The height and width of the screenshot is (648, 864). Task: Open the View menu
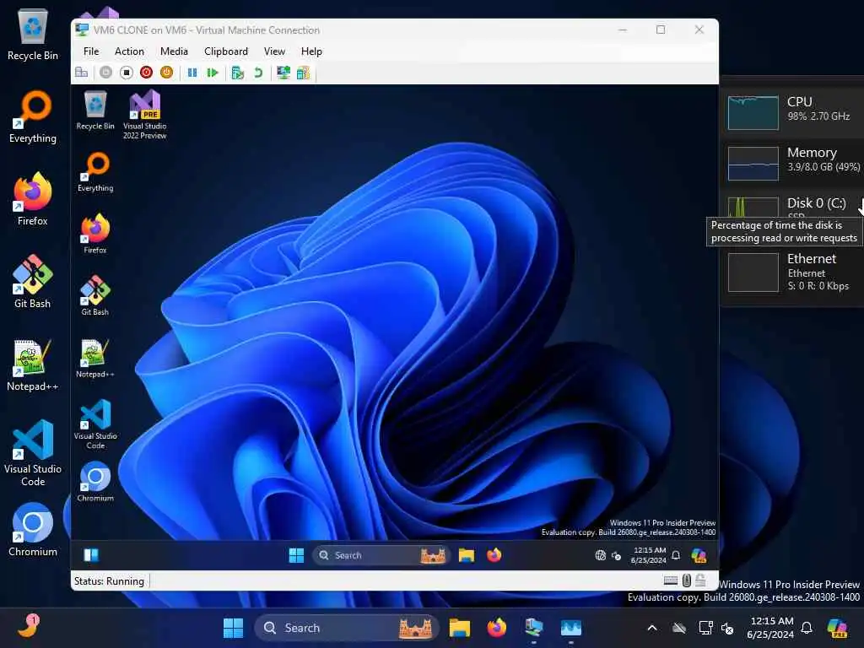pyautogui.click(x=274, y=51)
